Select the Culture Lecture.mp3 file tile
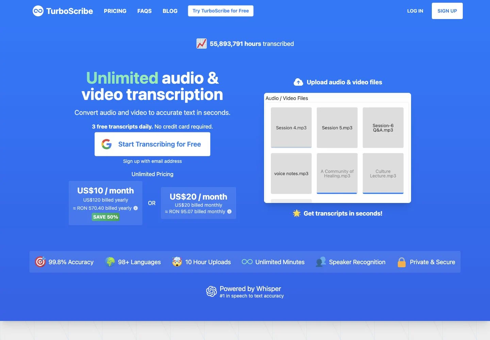This screenshot has height=340, width=490. (x=383, y=173)
